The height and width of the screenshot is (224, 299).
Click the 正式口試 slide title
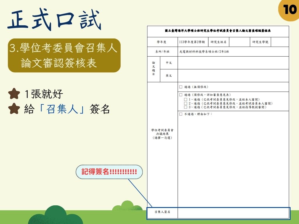[x=55, y=20]
